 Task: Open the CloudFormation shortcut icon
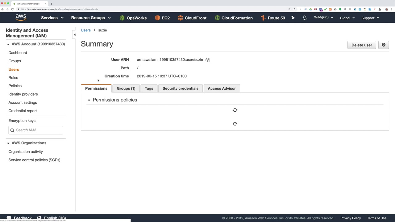click(217, 18)
